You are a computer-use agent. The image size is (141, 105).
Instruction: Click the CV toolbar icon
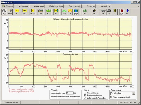coord(70,12)
